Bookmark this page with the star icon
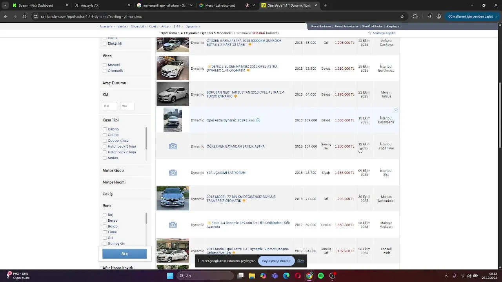Image resolution: width=502 pixels, height=282 pixels. point(402,16)
